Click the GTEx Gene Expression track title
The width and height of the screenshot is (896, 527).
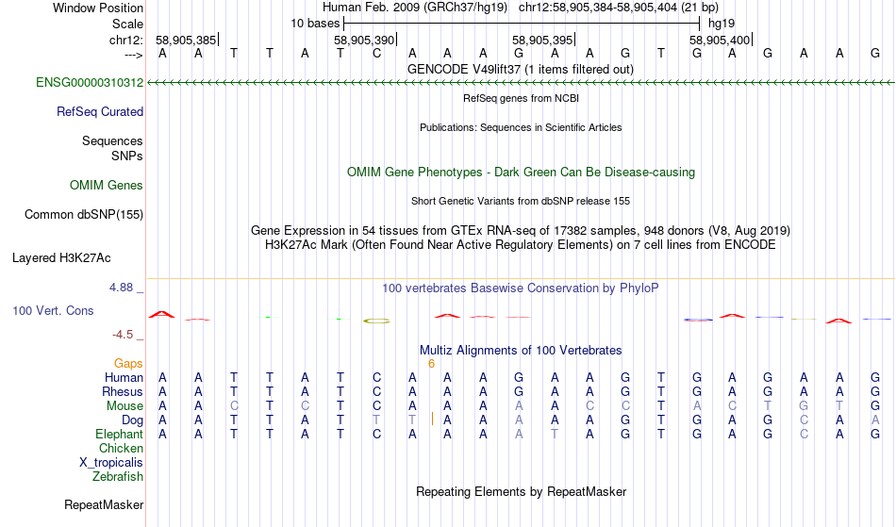(521, 231)
